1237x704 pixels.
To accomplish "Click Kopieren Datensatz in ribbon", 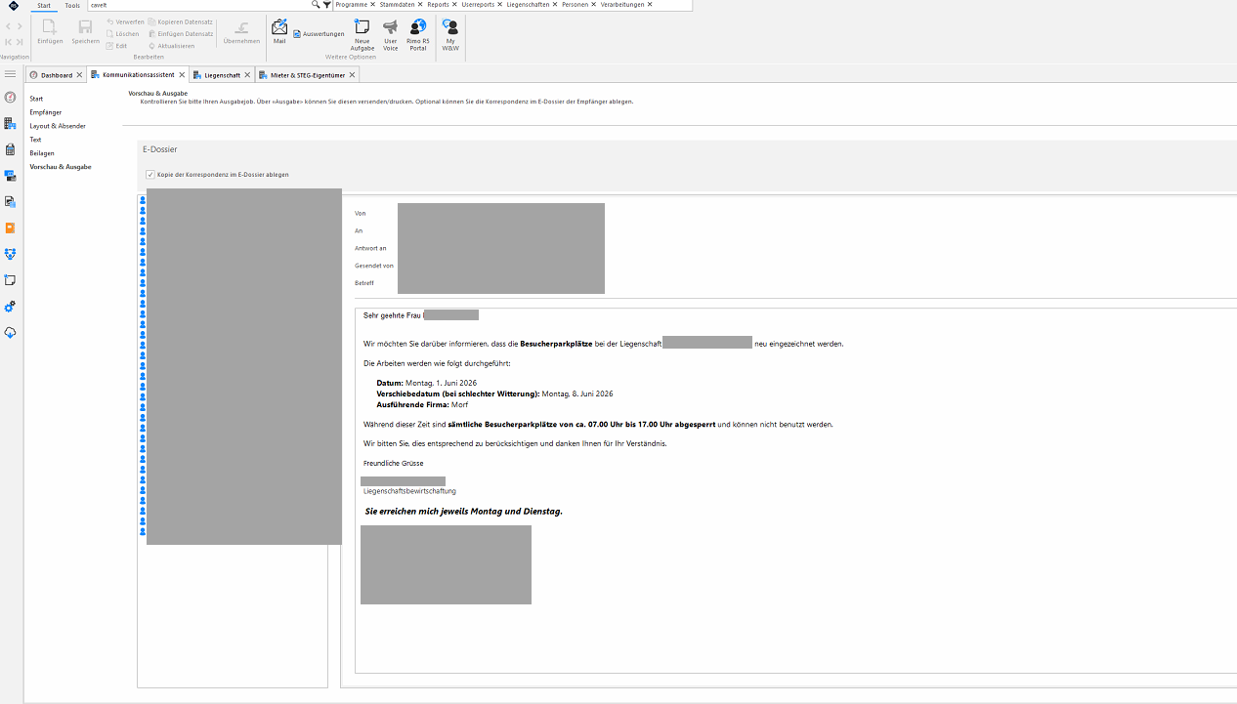I will click(x=180, y=21).
